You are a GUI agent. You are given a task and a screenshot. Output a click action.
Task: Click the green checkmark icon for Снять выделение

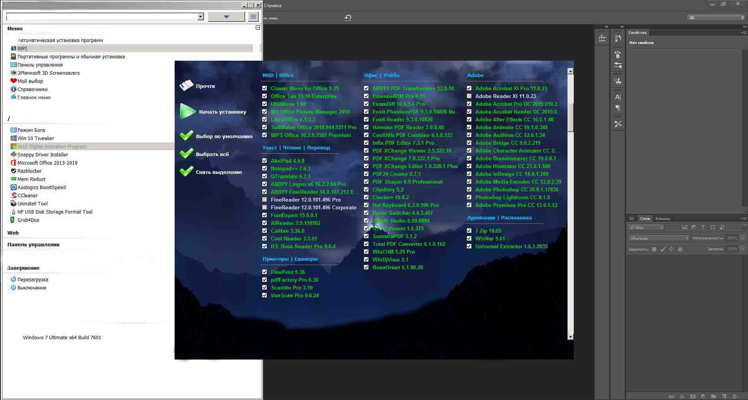(186, 172)
